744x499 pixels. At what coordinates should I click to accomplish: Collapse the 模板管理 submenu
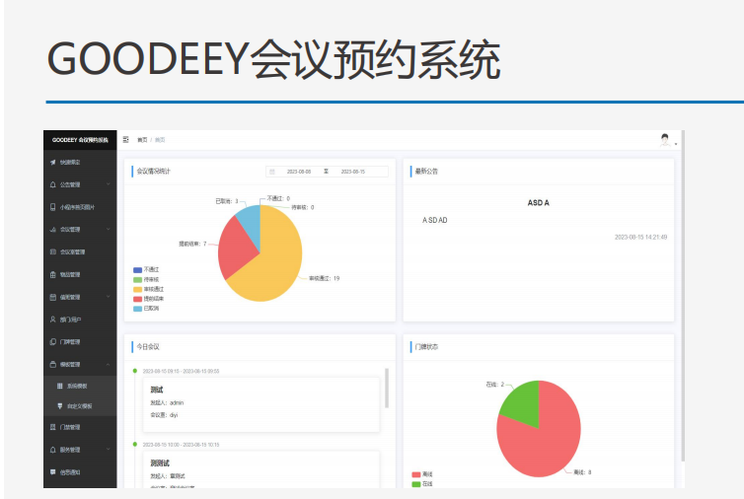tap(108, 364)
